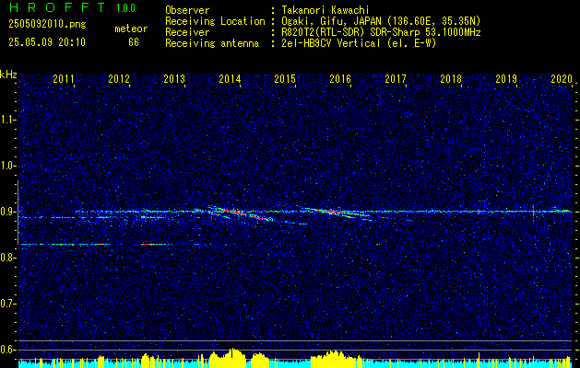Click the 2019 time marker
The height and width of the screenshot is (368, 580).
pyautogui.click(x=506, y=79)
